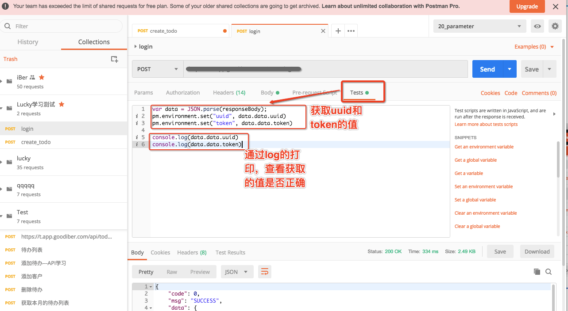The width and height of the screenshot is (568, 311).
Task: Open the manage environments gear icon
Action: point(555,26)
